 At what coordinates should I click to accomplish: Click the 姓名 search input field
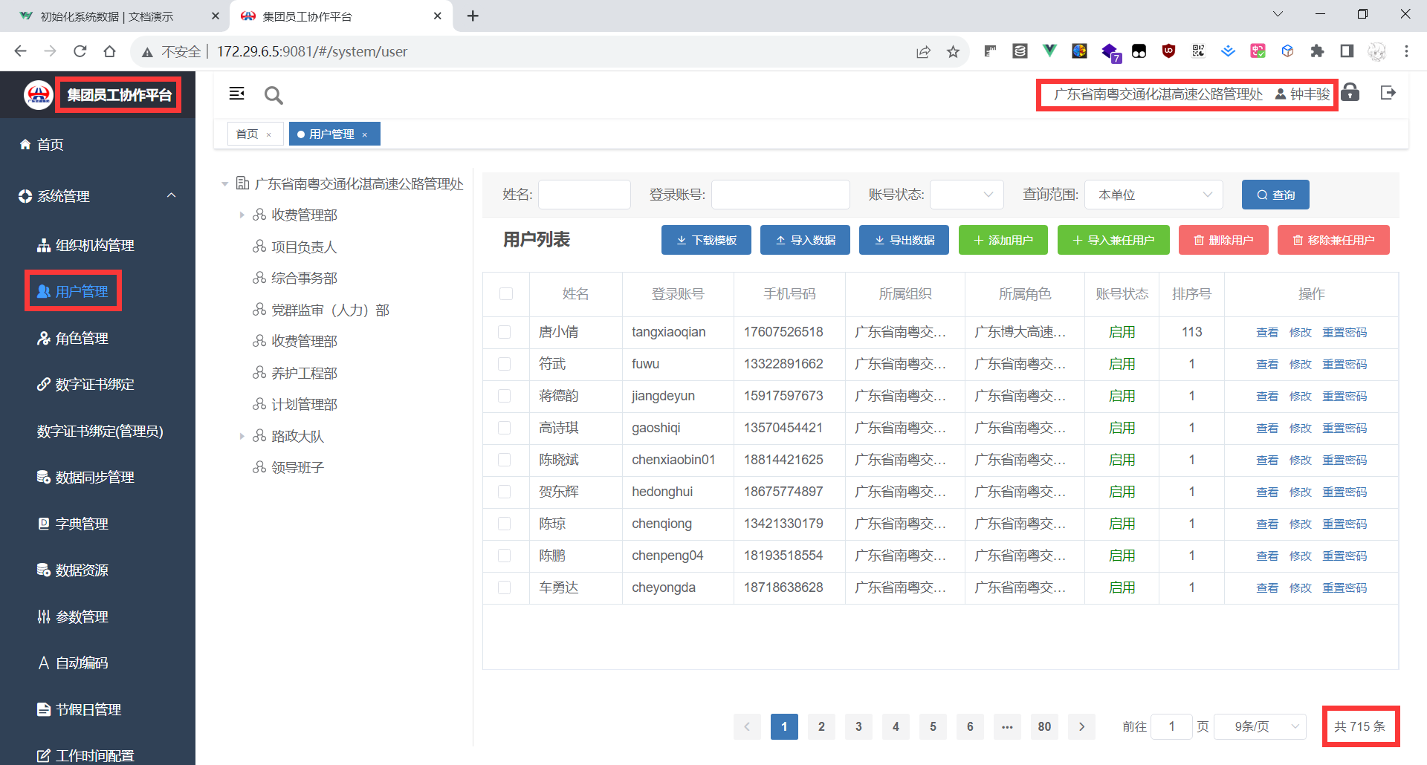[x=584, y=195]
